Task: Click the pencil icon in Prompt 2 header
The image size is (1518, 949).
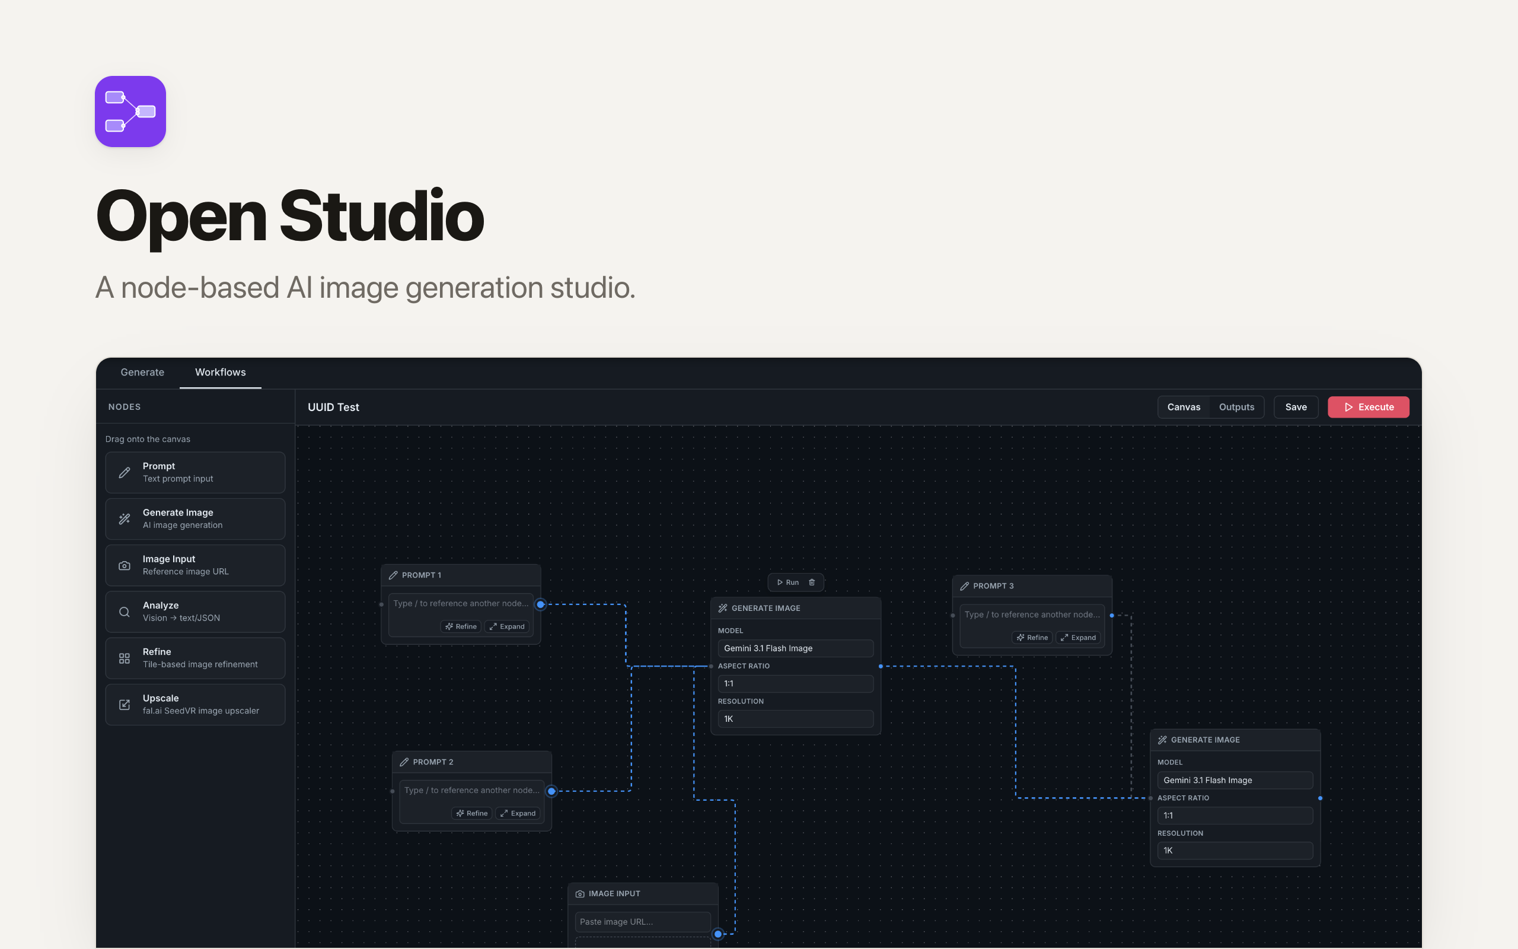Action: pos(404,762)
